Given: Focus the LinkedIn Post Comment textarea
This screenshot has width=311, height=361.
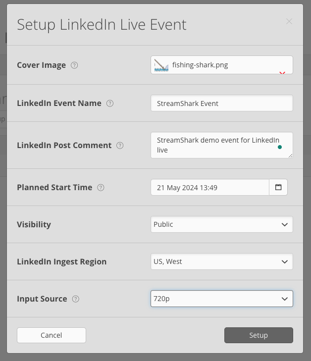Looking at the screenshot, I should click(222, 145).
